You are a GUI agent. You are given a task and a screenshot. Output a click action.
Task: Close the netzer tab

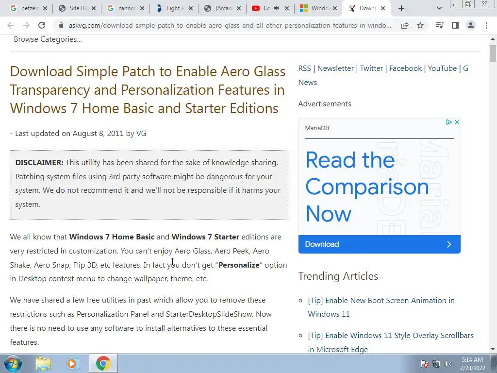45,8
